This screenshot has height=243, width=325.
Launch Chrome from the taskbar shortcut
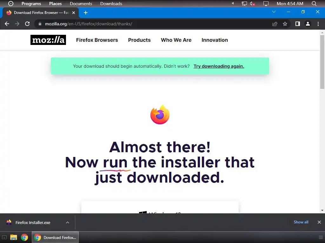[24, 237]
